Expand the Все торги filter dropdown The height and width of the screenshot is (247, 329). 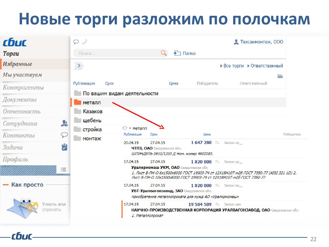[x=232, y=66]
